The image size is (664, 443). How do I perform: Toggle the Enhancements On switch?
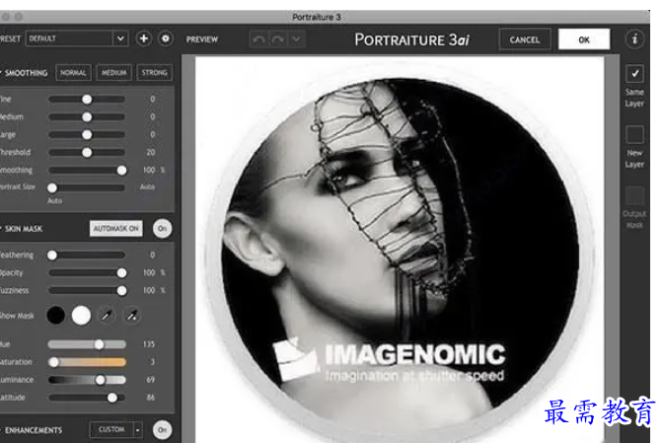coord(161,430)
